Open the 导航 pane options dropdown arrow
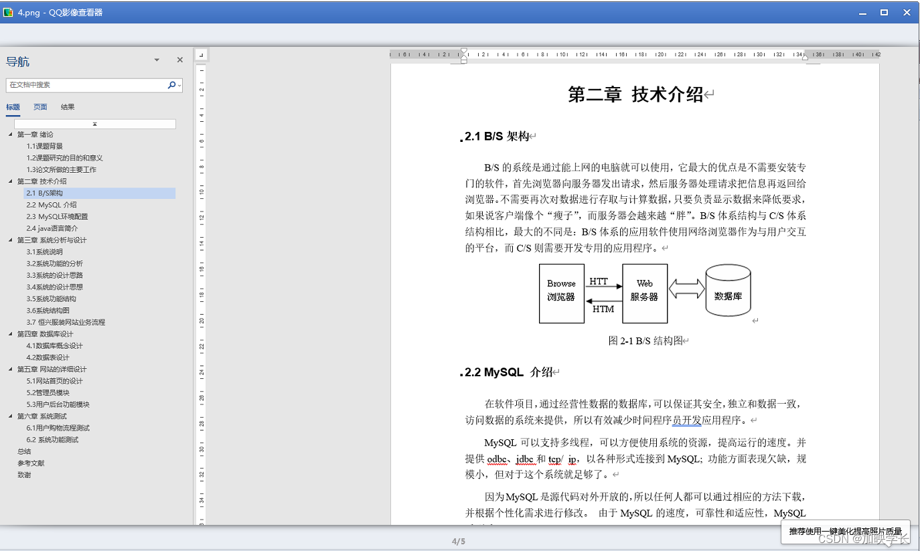920x551 pixels. click(x=157, y=60)
